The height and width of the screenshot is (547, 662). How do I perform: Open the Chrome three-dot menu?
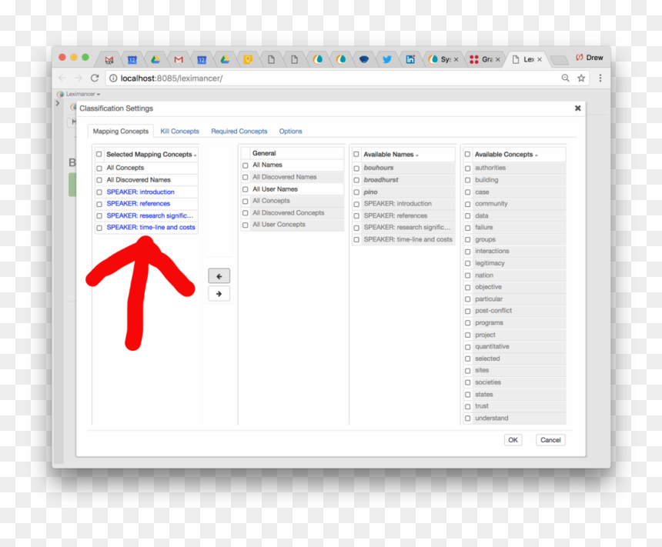coord(600,78)
